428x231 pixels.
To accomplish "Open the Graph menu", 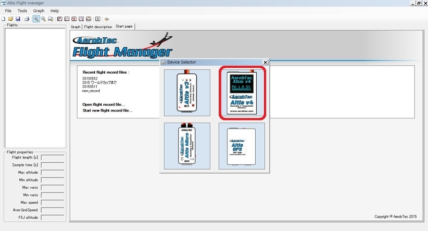I will click(39, 11).
